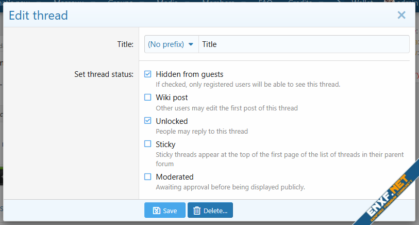
Task: Uncheck the Hidden from guests checkbox
Action: pyautogui.click(x=148, y=74)
